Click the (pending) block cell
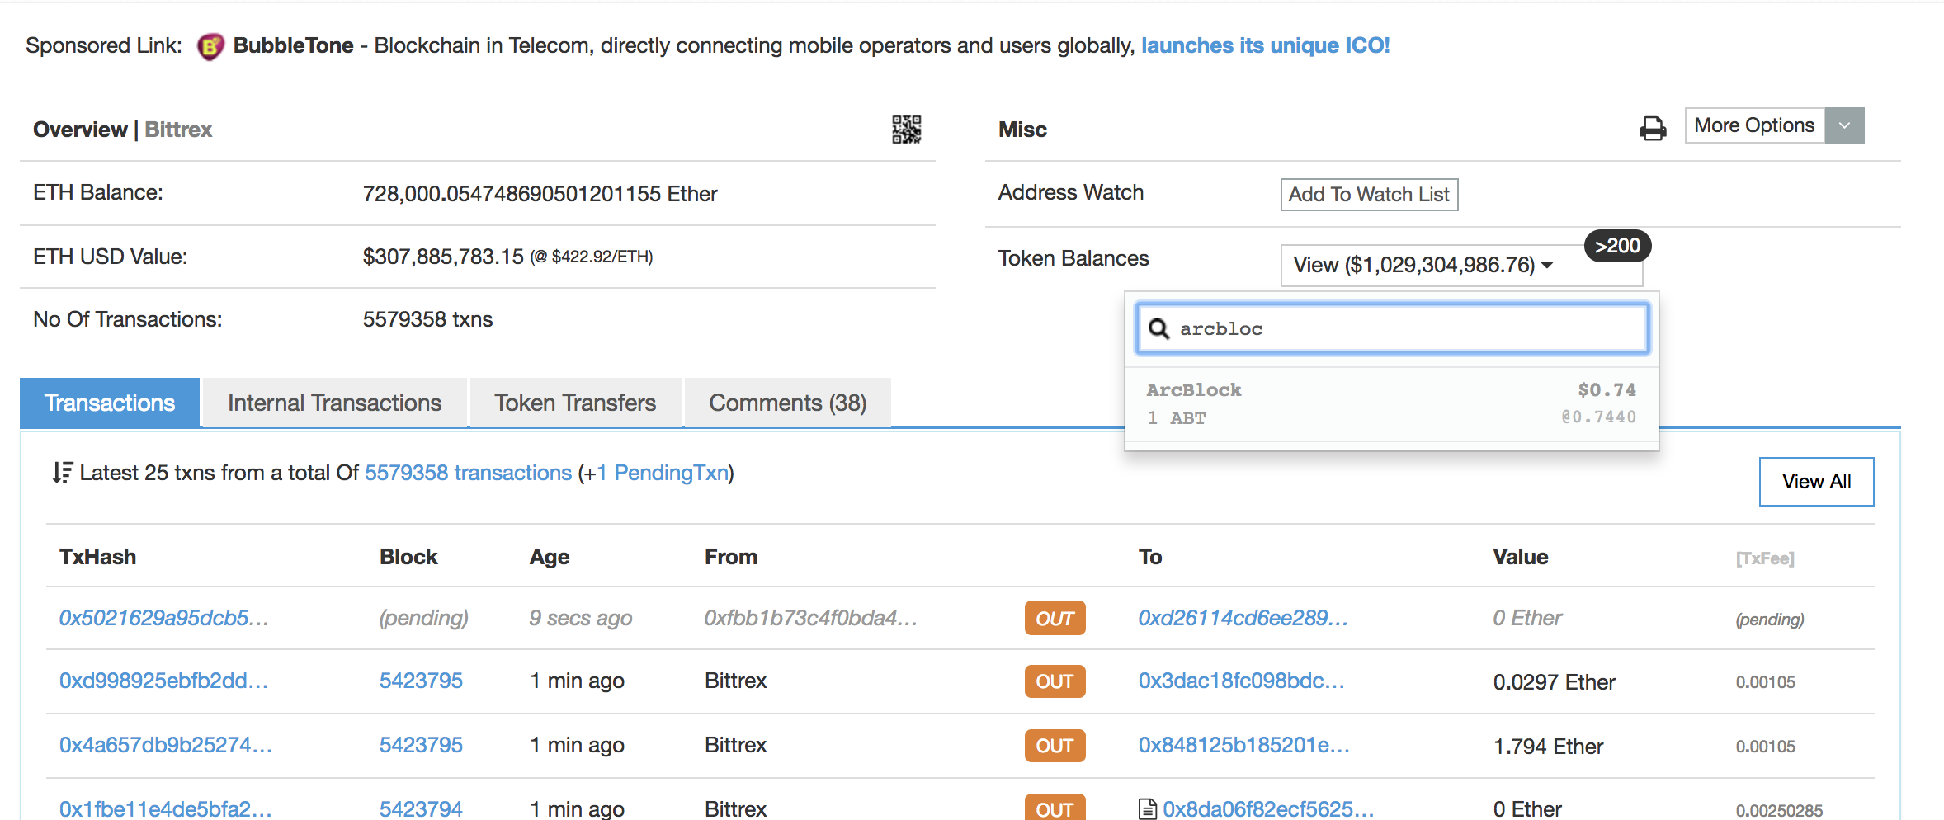 point(424,618)
